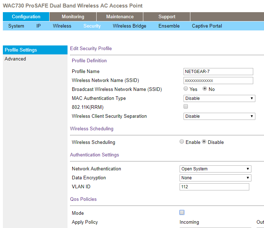Tick the 802.11K(RRM) checkbox
This screenshot has height=228, width=264.
pyautogui.click(x=186, y=106)
